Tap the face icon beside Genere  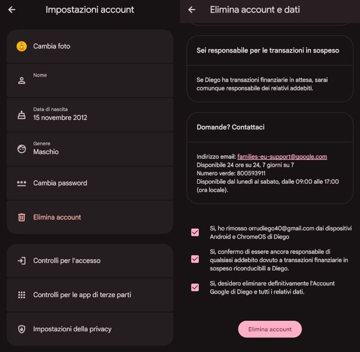tap(22, 149)
